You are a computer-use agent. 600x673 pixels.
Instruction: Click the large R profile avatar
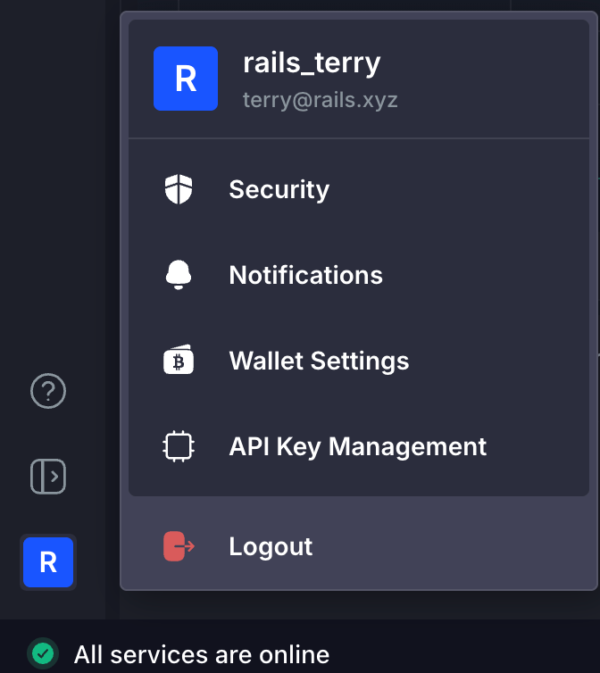click(186, 79)
